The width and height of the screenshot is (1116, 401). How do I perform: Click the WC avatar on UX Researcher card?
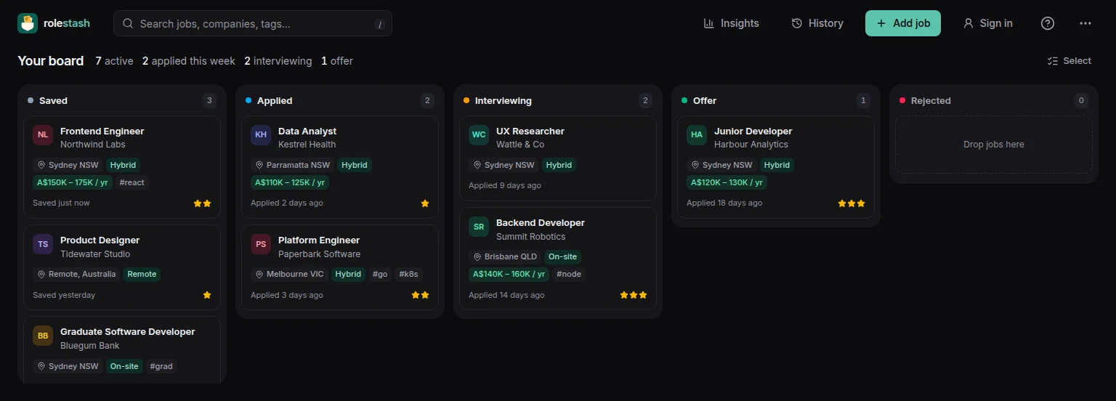pos(479,135)
